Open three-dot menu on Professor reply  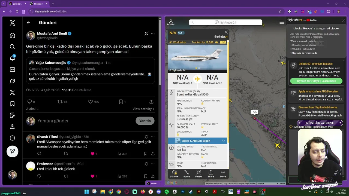tap(153, 164)
